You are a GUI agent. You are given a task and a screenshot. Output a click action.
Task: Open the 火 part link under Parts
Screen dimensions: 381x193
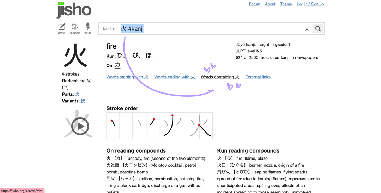[x=77, y=94]
